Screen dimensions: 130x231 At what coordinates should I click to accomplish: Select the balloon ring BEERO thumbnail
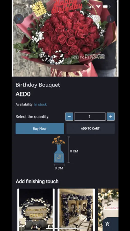pos(36,210)
